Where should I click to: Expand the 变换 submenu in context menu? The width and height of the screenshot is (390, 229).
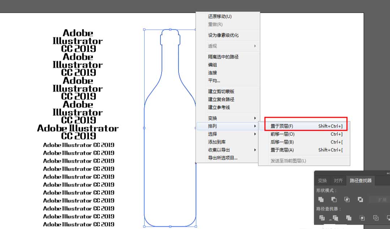click(x=232, y=118)
